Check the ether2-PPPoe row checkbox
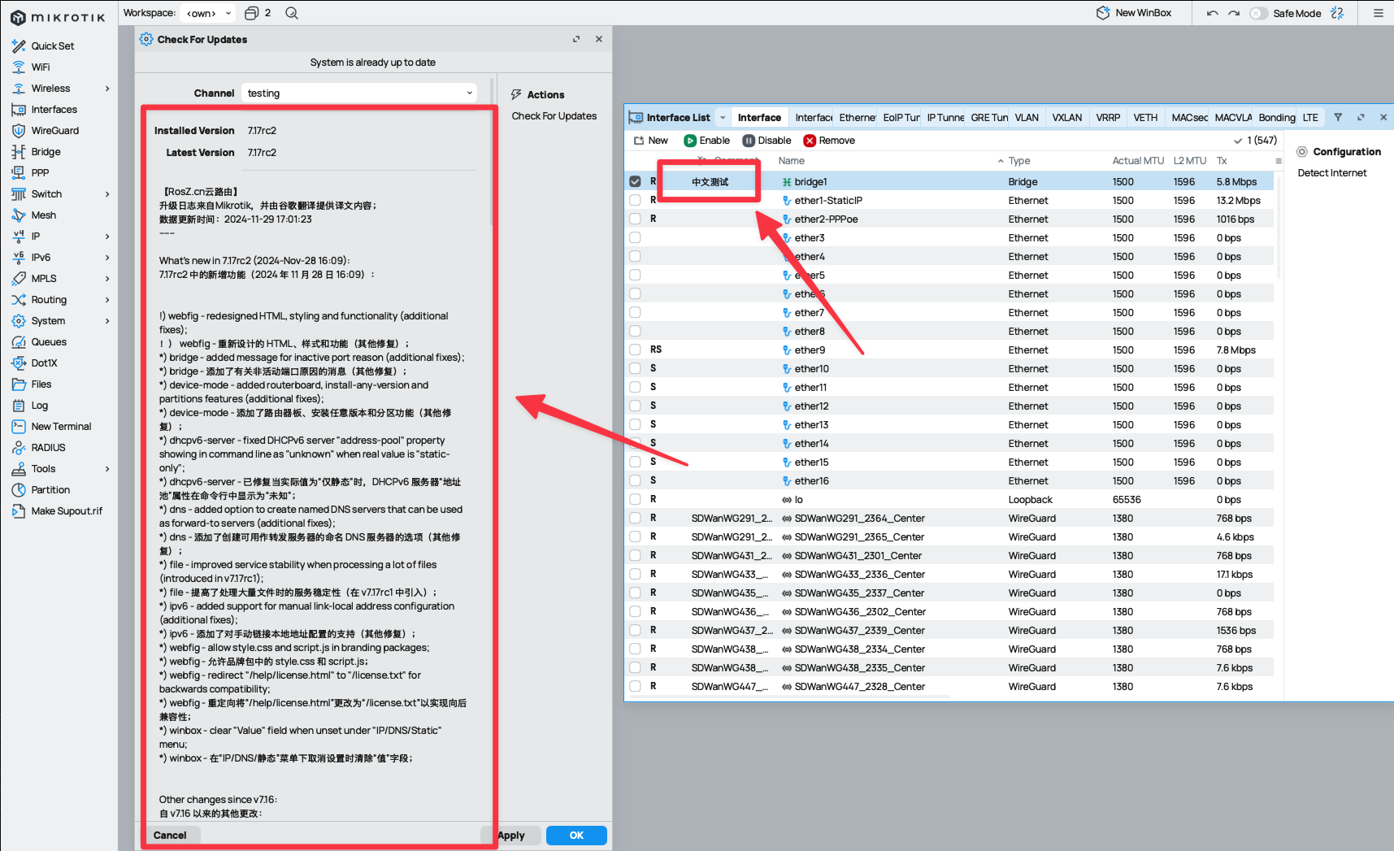 (635, 219)
